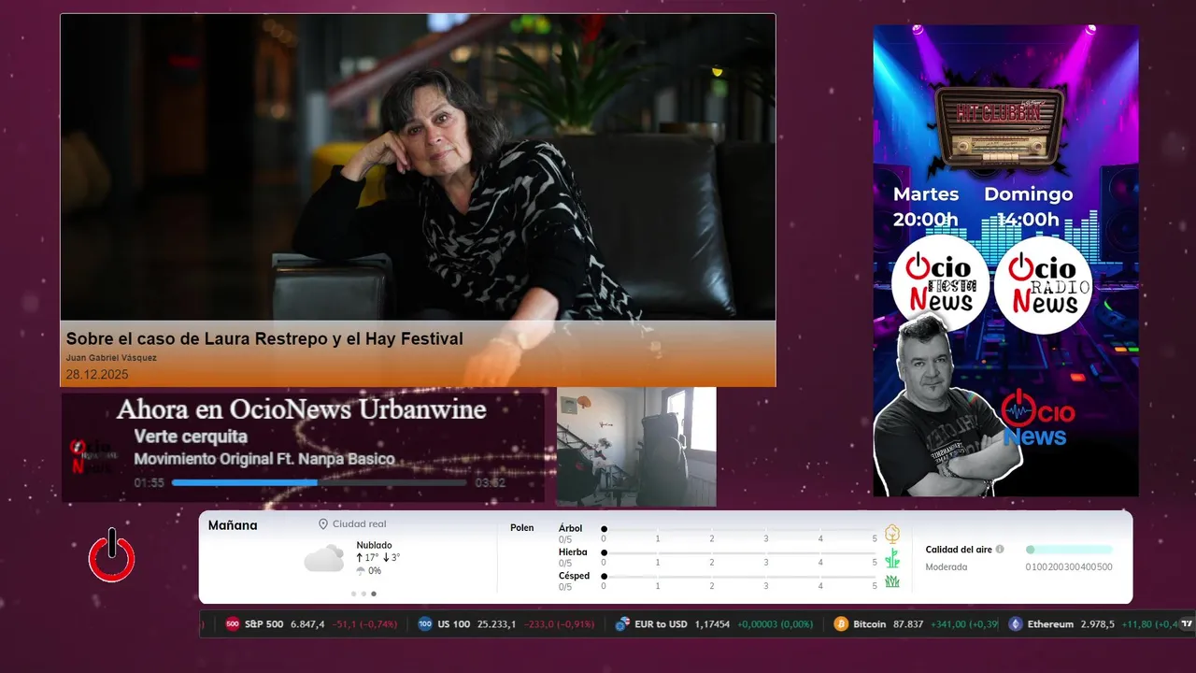Click the Ciudad real location label
This screenshot has width=1196, height=673.
point(359,524)
